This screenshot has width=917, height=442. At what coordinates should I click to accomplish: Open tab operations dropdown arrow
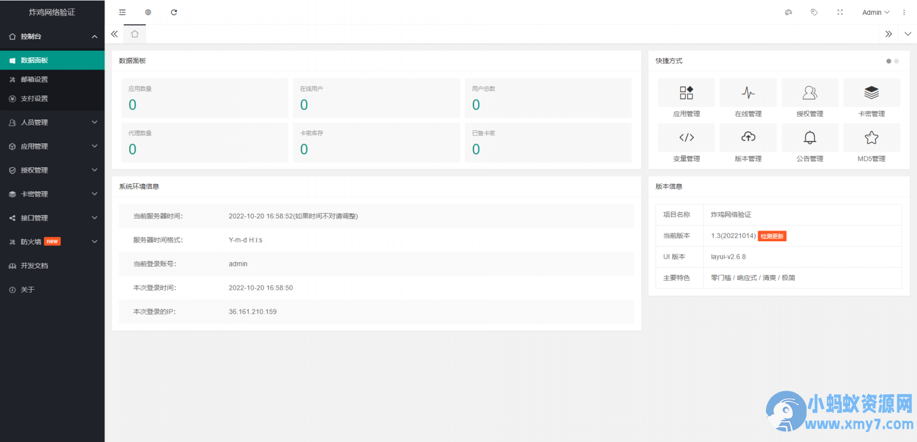[x=907, y=34]
